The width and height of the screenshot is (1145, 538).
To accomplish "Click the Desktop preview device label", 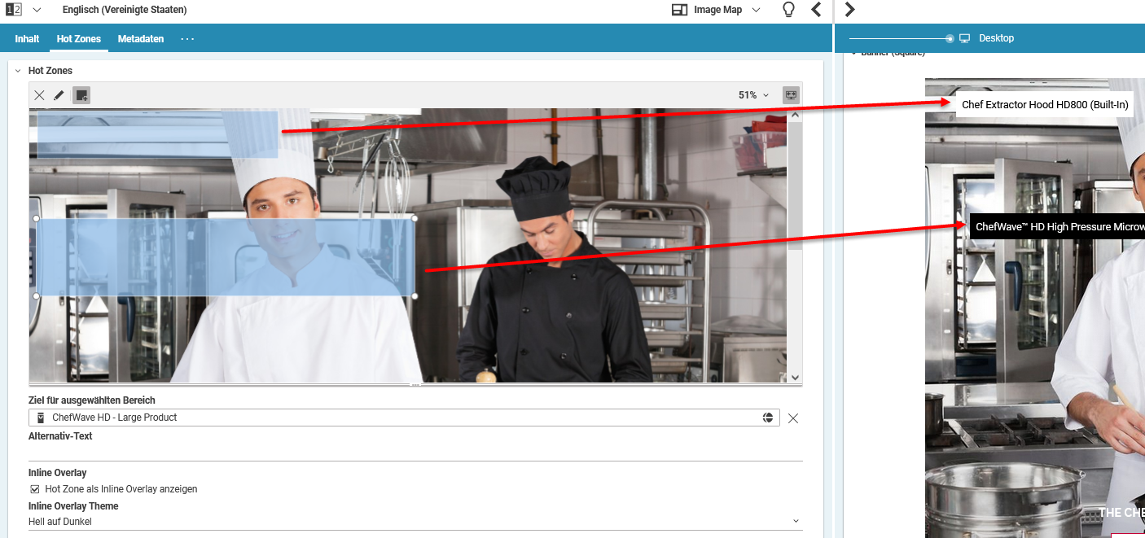I will (x=995, y=38).
